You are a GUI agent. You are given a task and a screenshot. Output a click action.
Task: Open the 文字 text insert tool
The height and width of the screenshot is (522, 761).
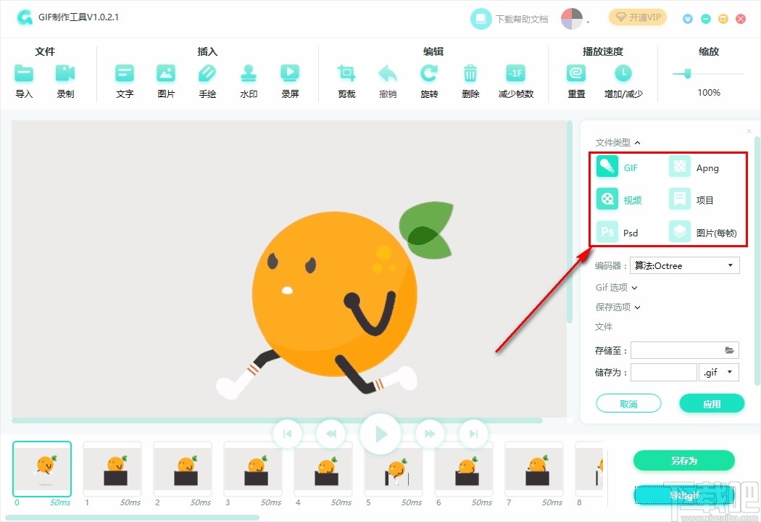click(124, 72)
